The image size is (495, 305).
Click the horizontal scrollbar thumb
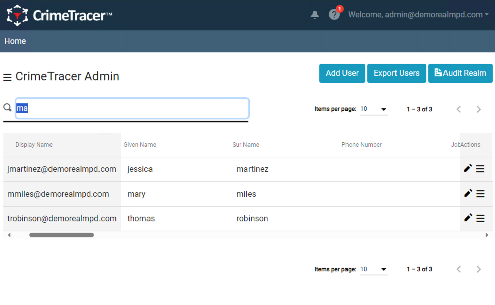[x=62, y=235]
